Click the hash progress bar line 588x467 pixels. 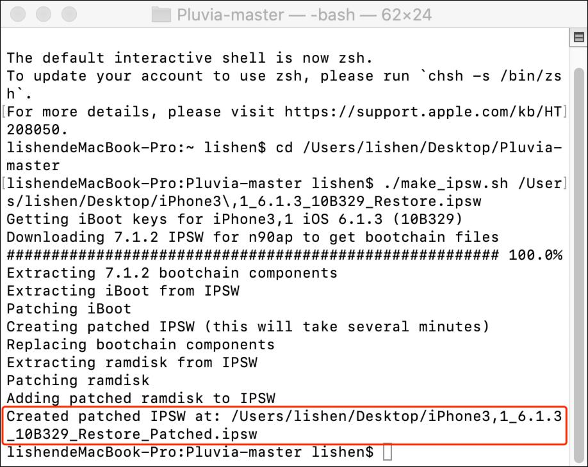[256, 255]
